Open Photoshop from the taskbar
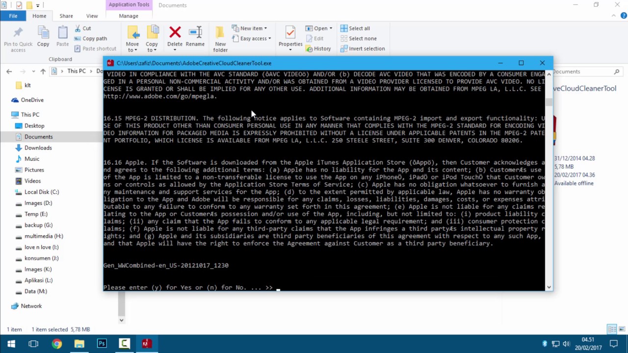The width and height of the screenshot is (628, 353). [102, 344]
